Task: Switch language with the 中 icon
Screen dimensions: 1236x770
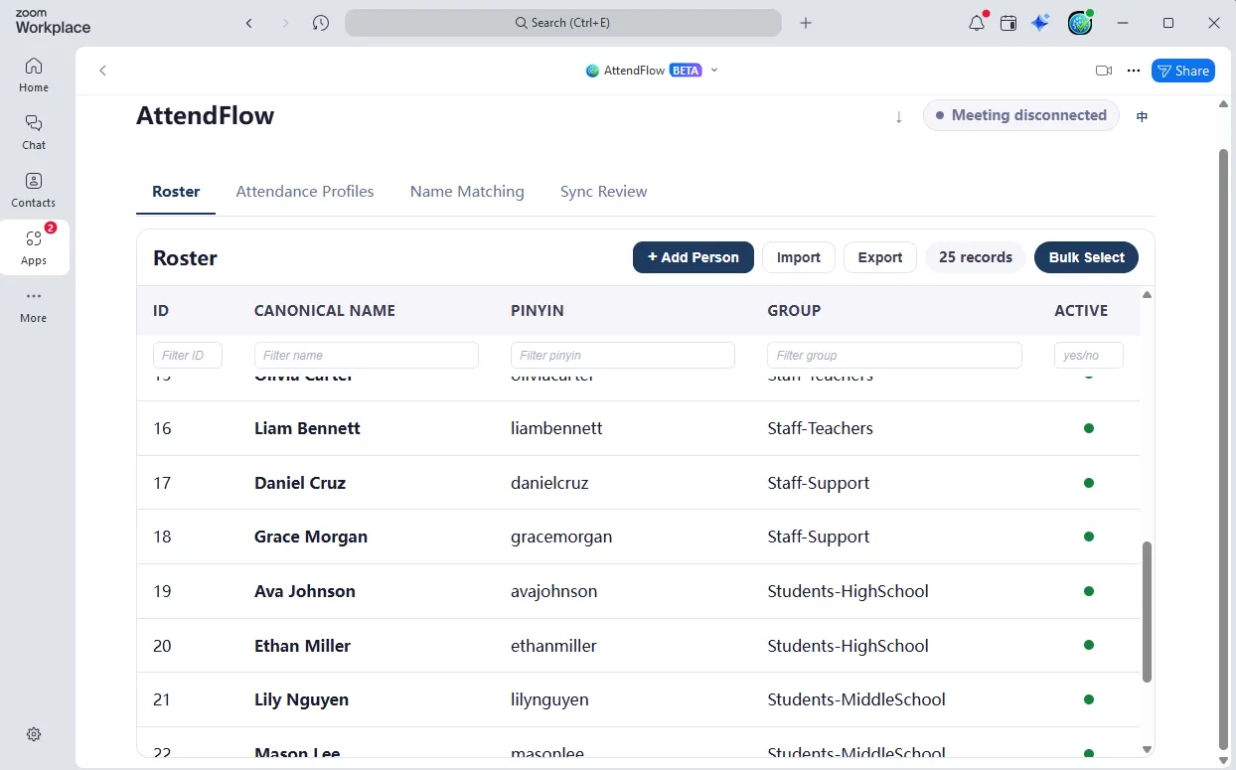Action: [1143, 116]
